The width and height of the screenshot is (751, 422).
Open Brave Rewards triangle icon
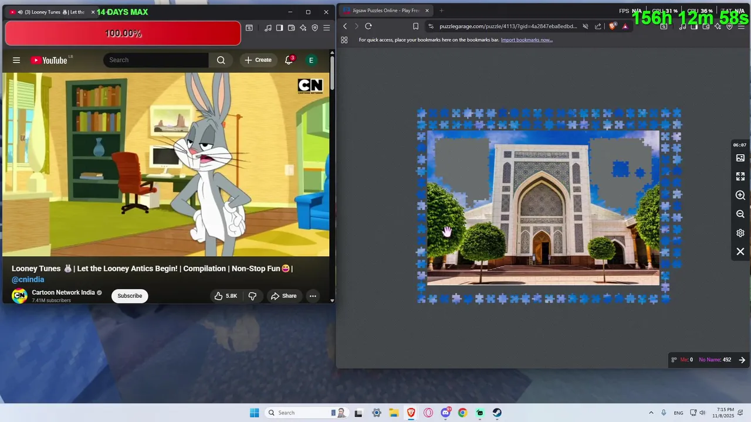click(x=625, y=26)
